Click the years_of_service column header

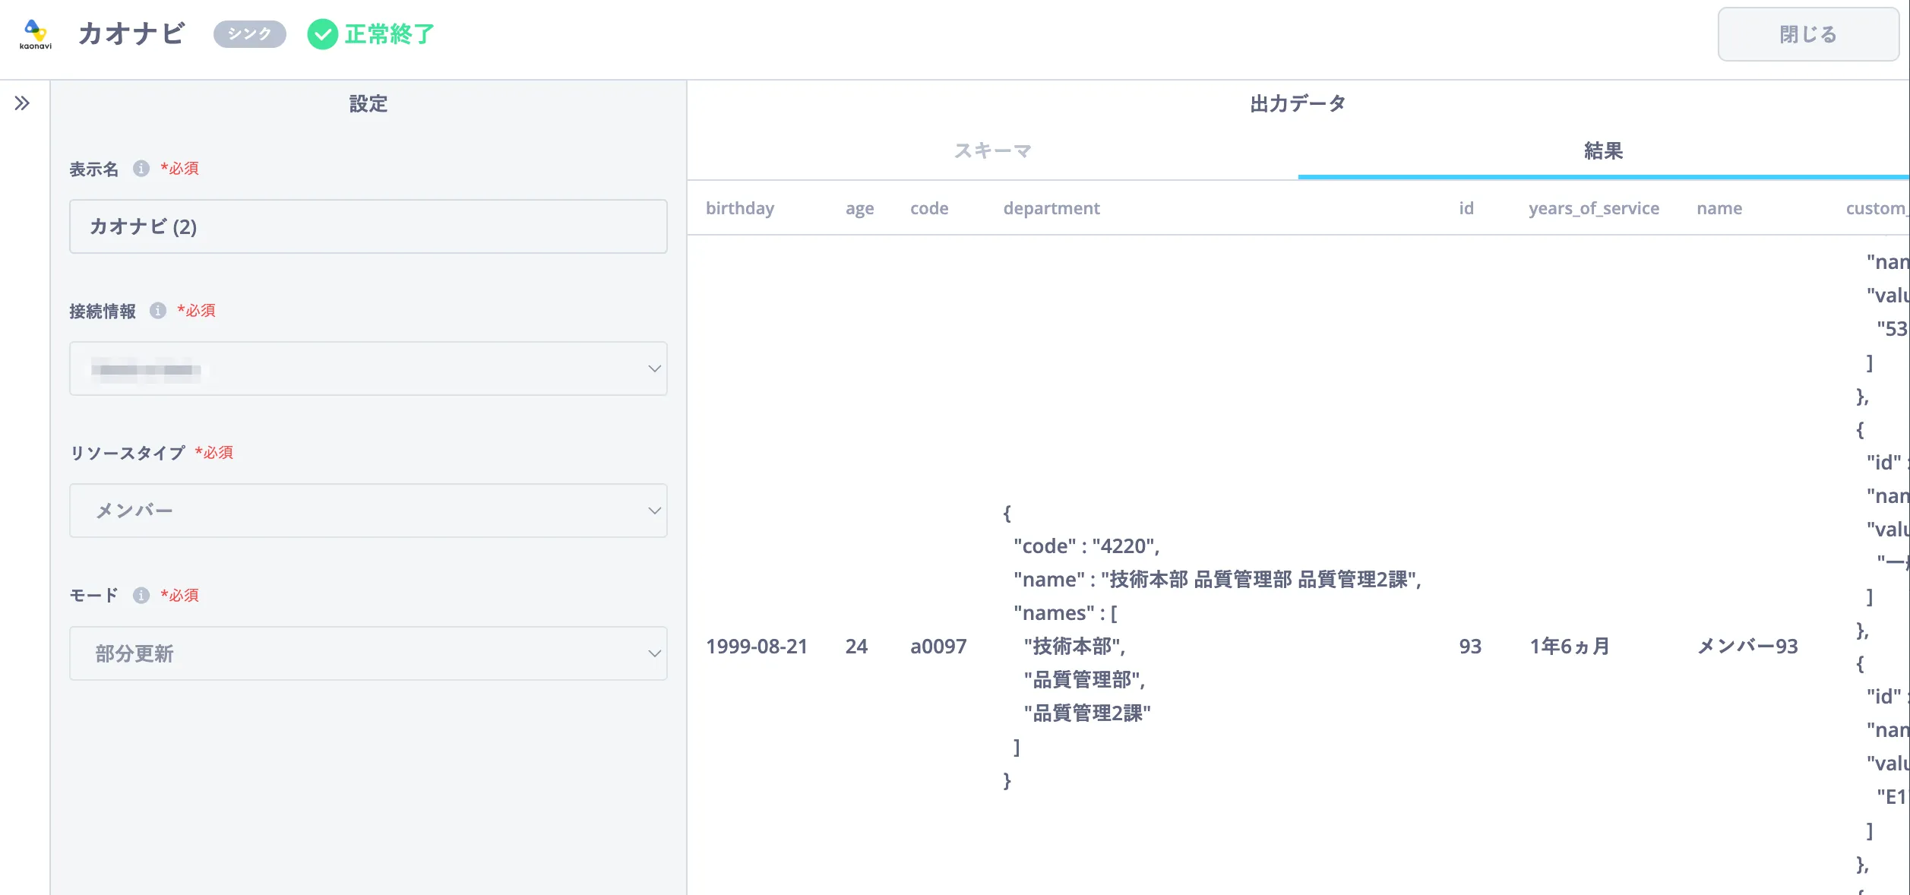(x=1593, y=208)
